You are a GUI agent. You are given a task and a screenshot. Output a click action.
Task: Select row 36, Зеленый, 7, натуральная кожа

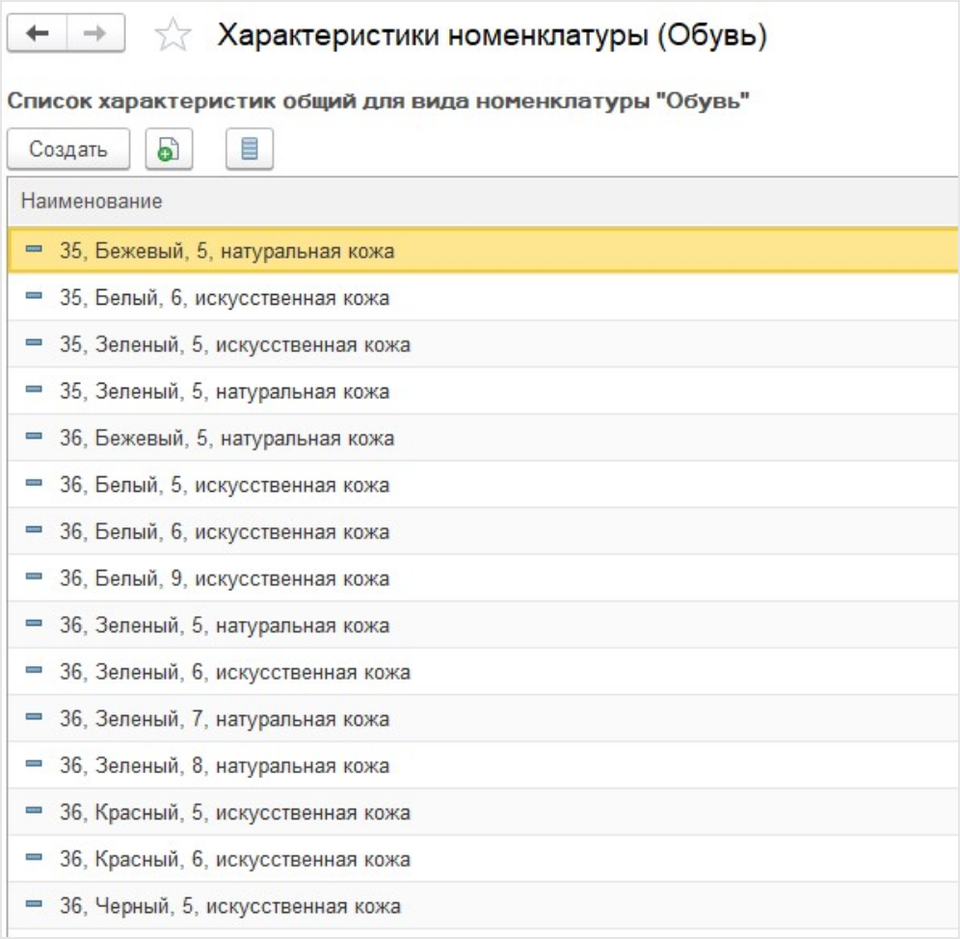coord(224,719)
